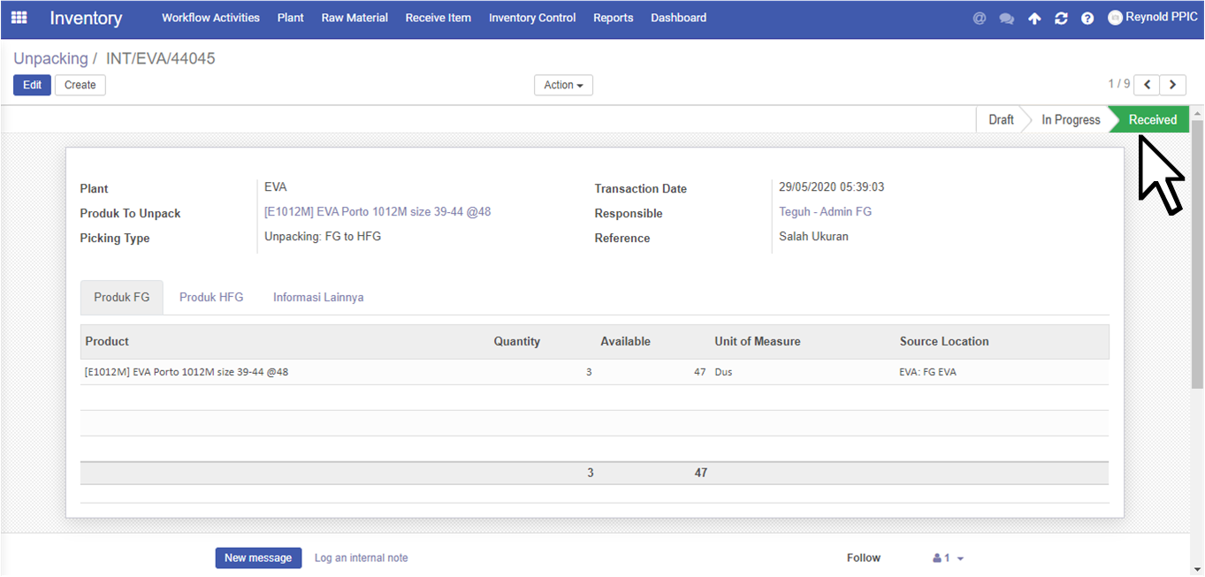Click the Edit button

tap(32, 85)
